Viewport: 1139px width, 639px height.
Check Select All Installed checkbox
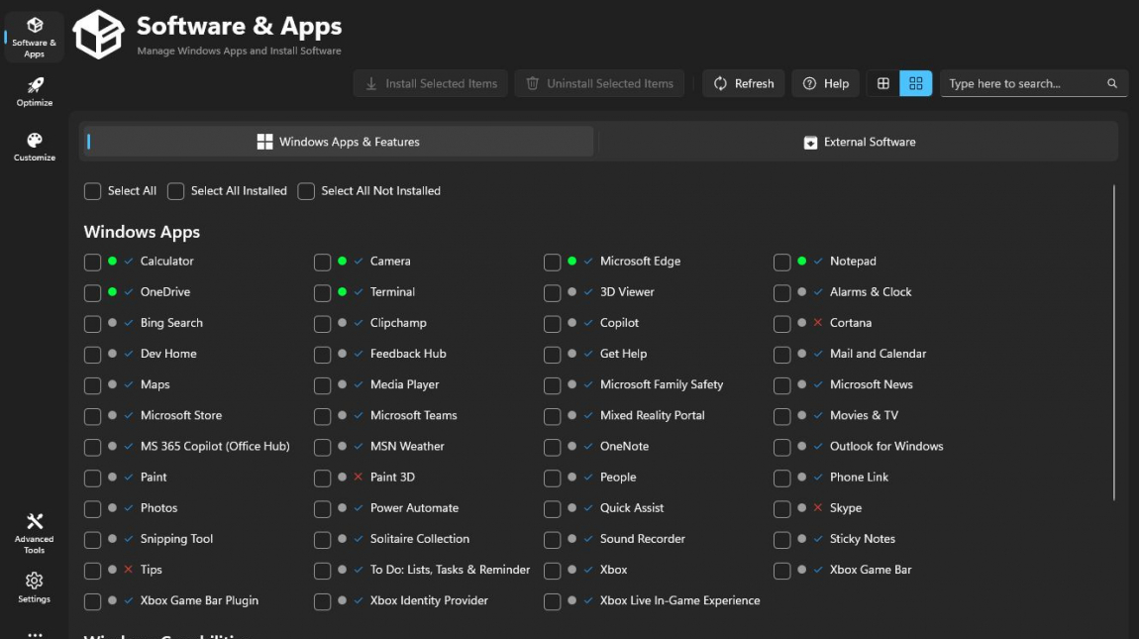pos(175,191)
